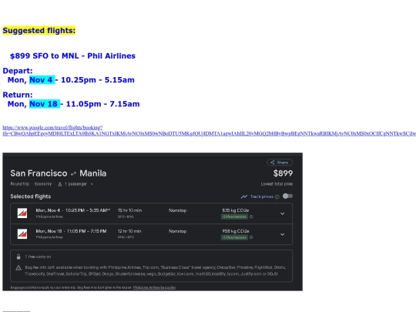
Task: Click the '15 hr 10 min' duration
Action: coord(129,210)
